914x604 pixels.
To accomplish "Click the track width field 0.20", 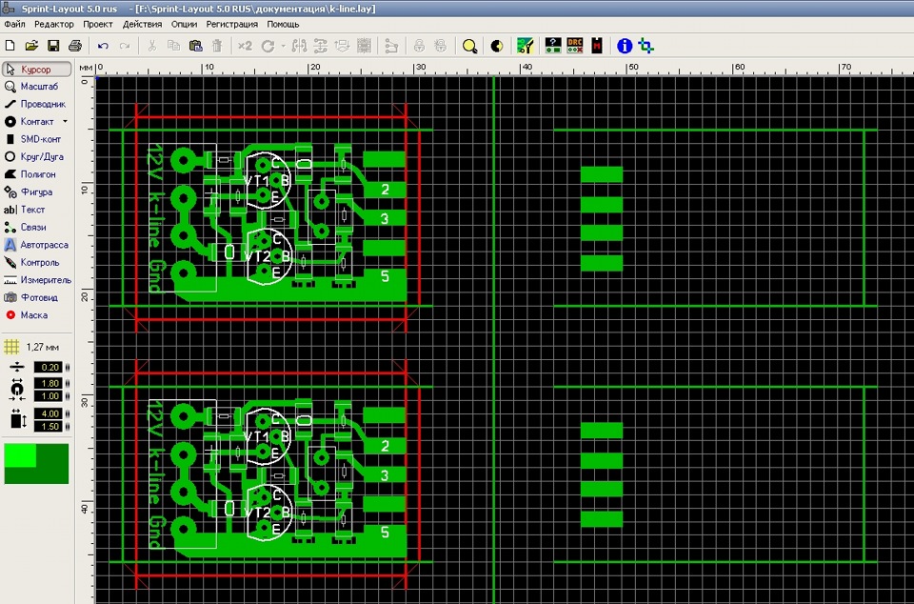I will pos(48,368).
